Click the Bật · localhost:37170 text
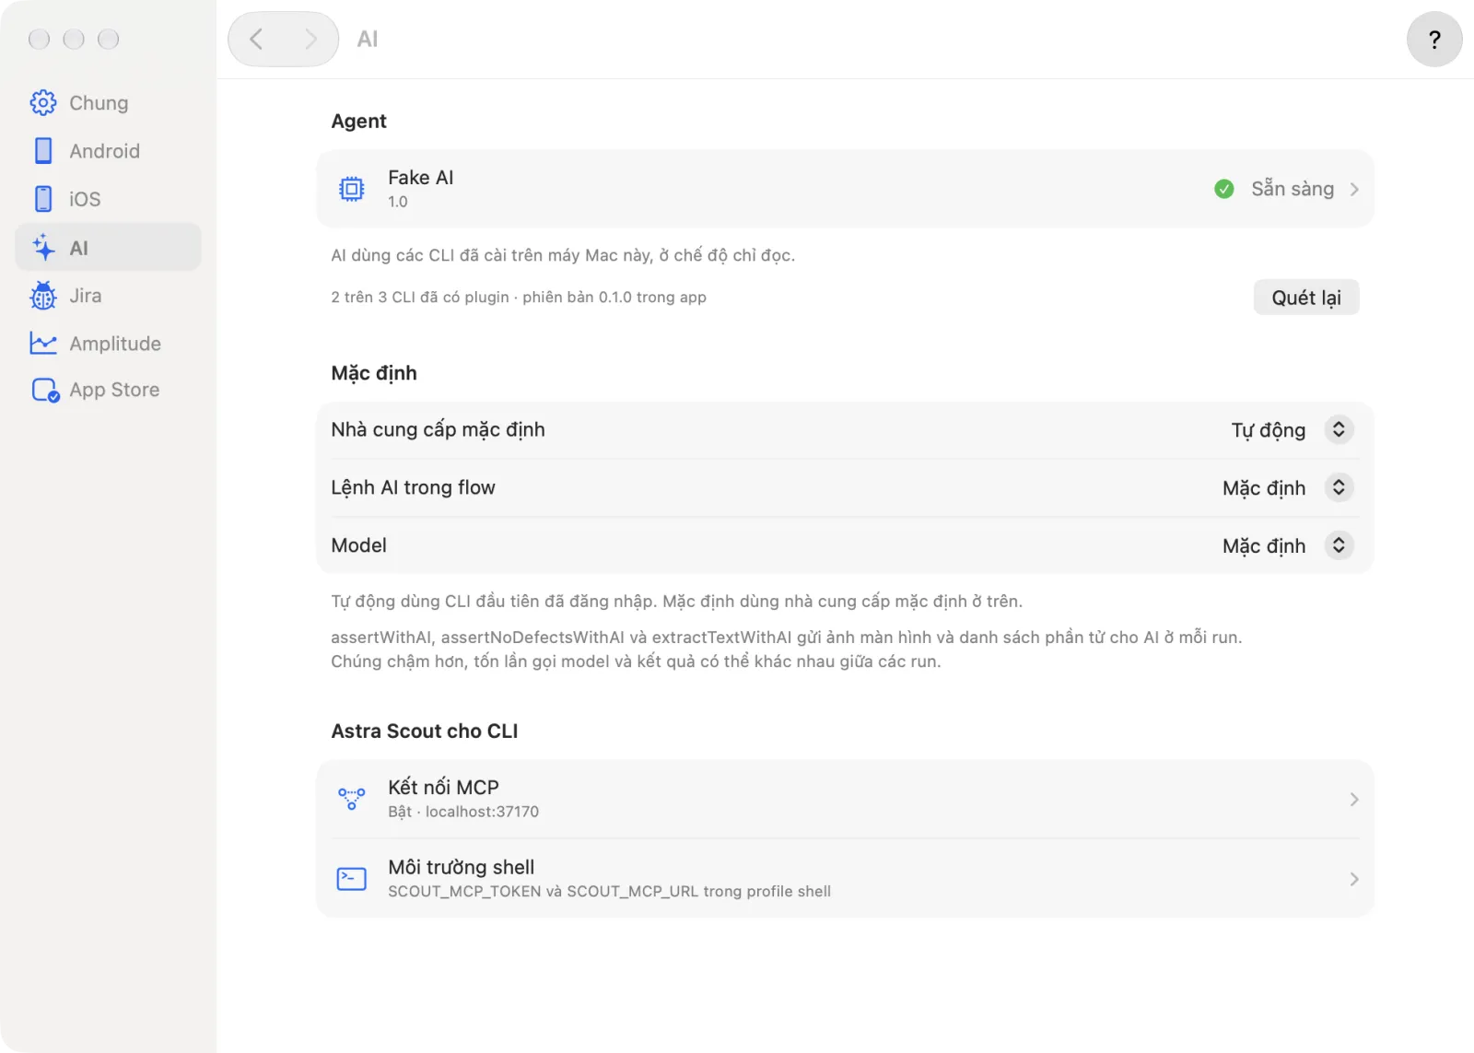Image resolution: width=1474 pixels, height=1053 pixels. coord(463,812)
